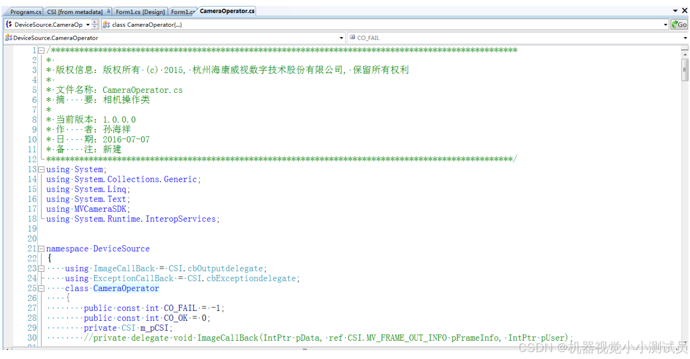This screenshot has height=359, width=690.
Task: Switch to the Form1.cs [Design] tab
Action: point(140,10)
